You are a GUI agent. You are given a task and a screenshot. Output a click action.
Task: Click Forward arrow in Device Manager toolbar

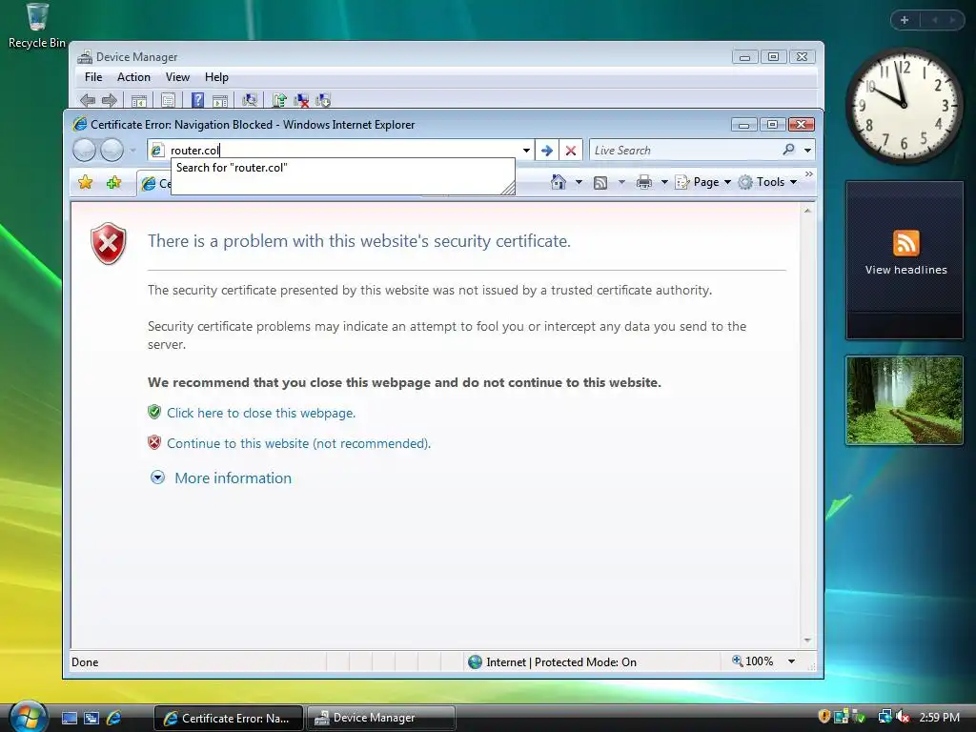click(x=110, y=100)
